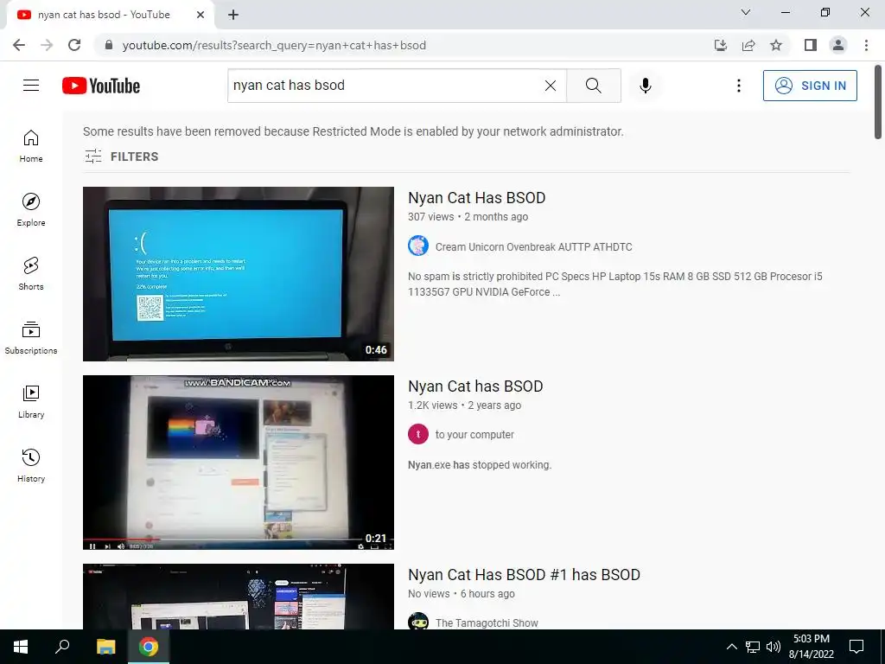The image size is (885, 664).
Task: Click the YouTube logo
Action: point(101,86)
